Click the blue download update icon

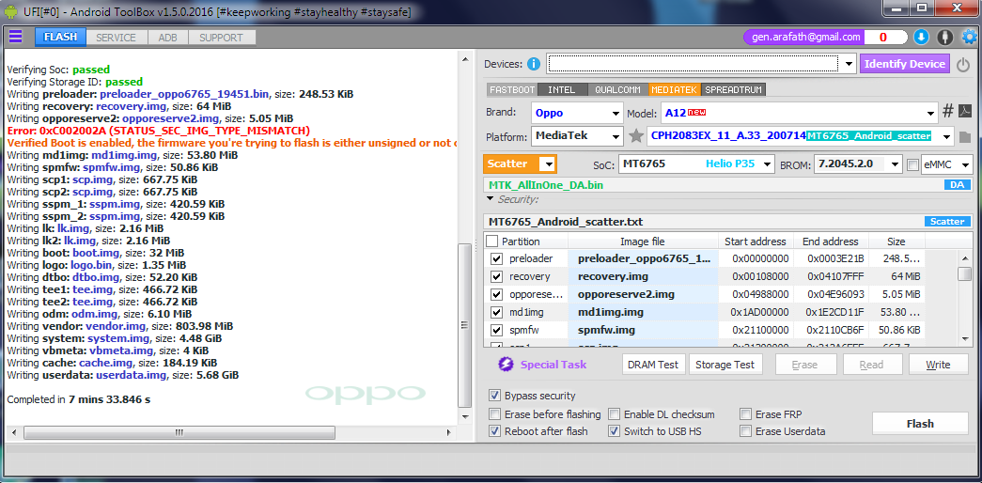click(921, 37)
